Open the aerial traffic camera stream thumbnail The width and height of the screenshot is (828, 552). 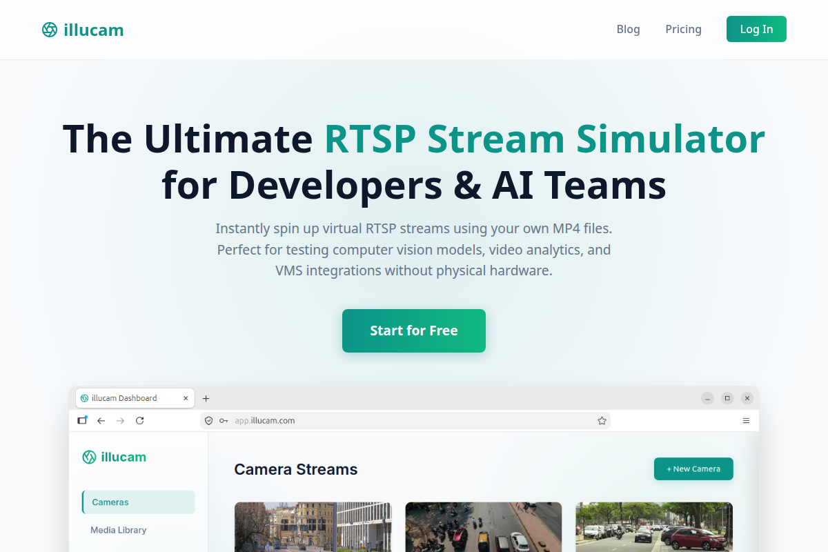(484, 527)
